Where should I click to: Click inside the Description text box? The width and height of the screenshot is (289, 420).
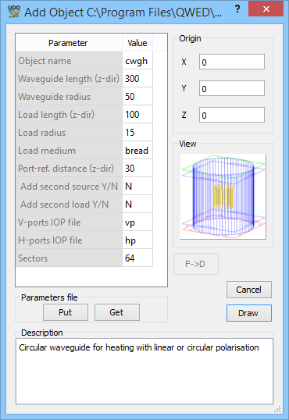(144, 372)
